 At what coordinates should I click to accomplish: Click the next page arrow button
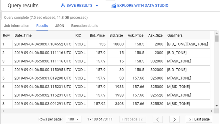(174, 119)
